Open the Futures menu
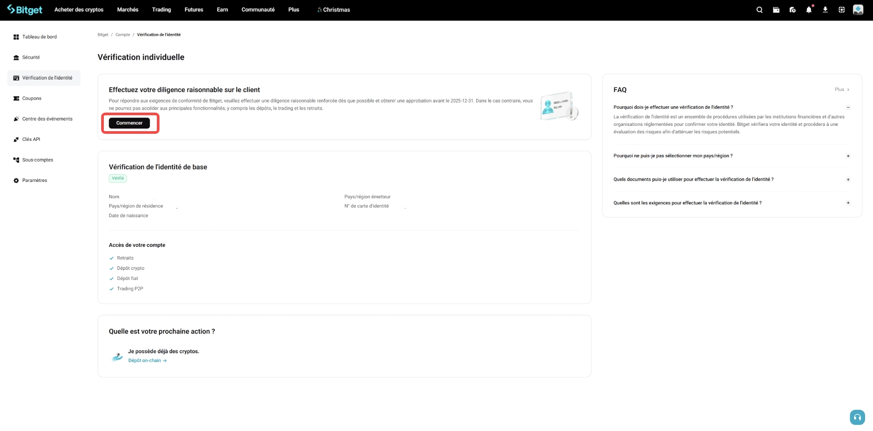Viewport: 873px width, 431px height. (x=194, y=9)
